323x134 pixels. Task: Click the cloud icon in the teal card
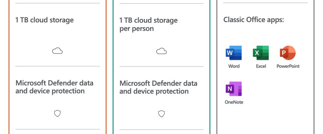pos(161,51)
